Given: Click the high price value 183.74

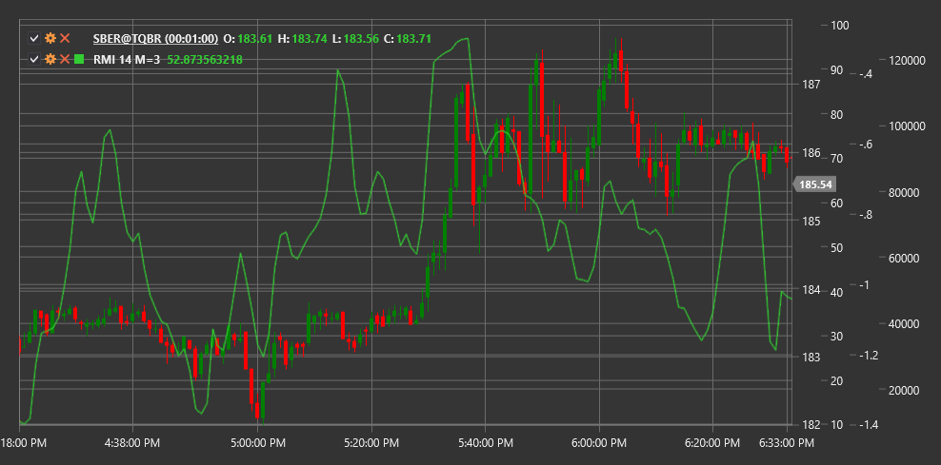Looking at the screenshot, I should point(310,39).
